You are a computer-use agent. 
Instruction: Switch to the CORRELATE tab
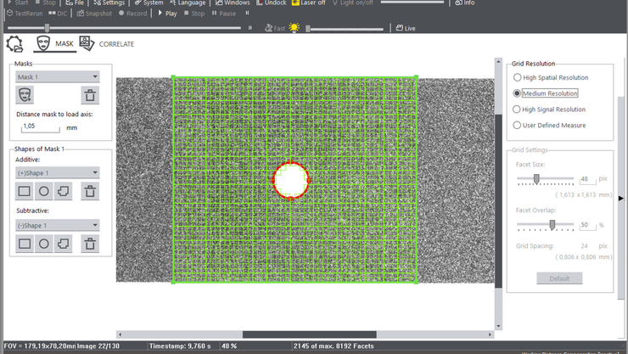107,44
